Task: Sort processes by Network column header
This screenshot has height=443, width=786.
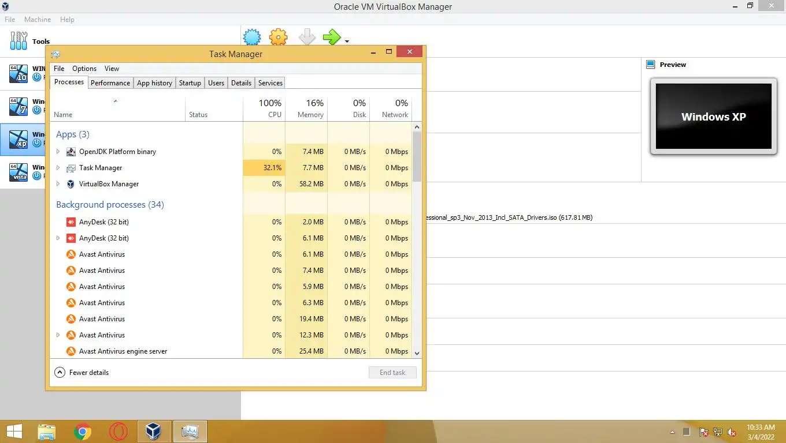Action: (x=391, y=108)
